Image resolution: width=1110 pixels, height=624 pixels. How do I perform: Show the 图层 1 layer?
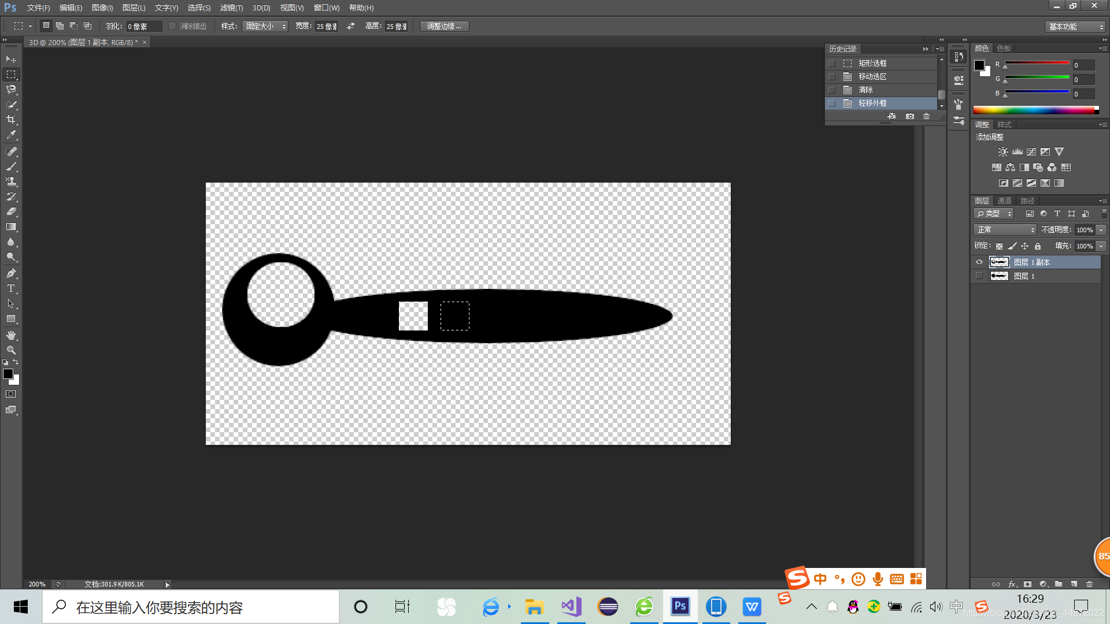click(x=979, y=276)
